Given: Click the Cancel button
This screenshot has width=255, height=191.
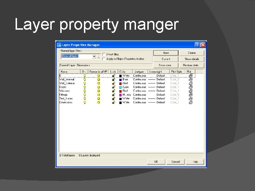Looking at the screenshot, I should point(176,162).
